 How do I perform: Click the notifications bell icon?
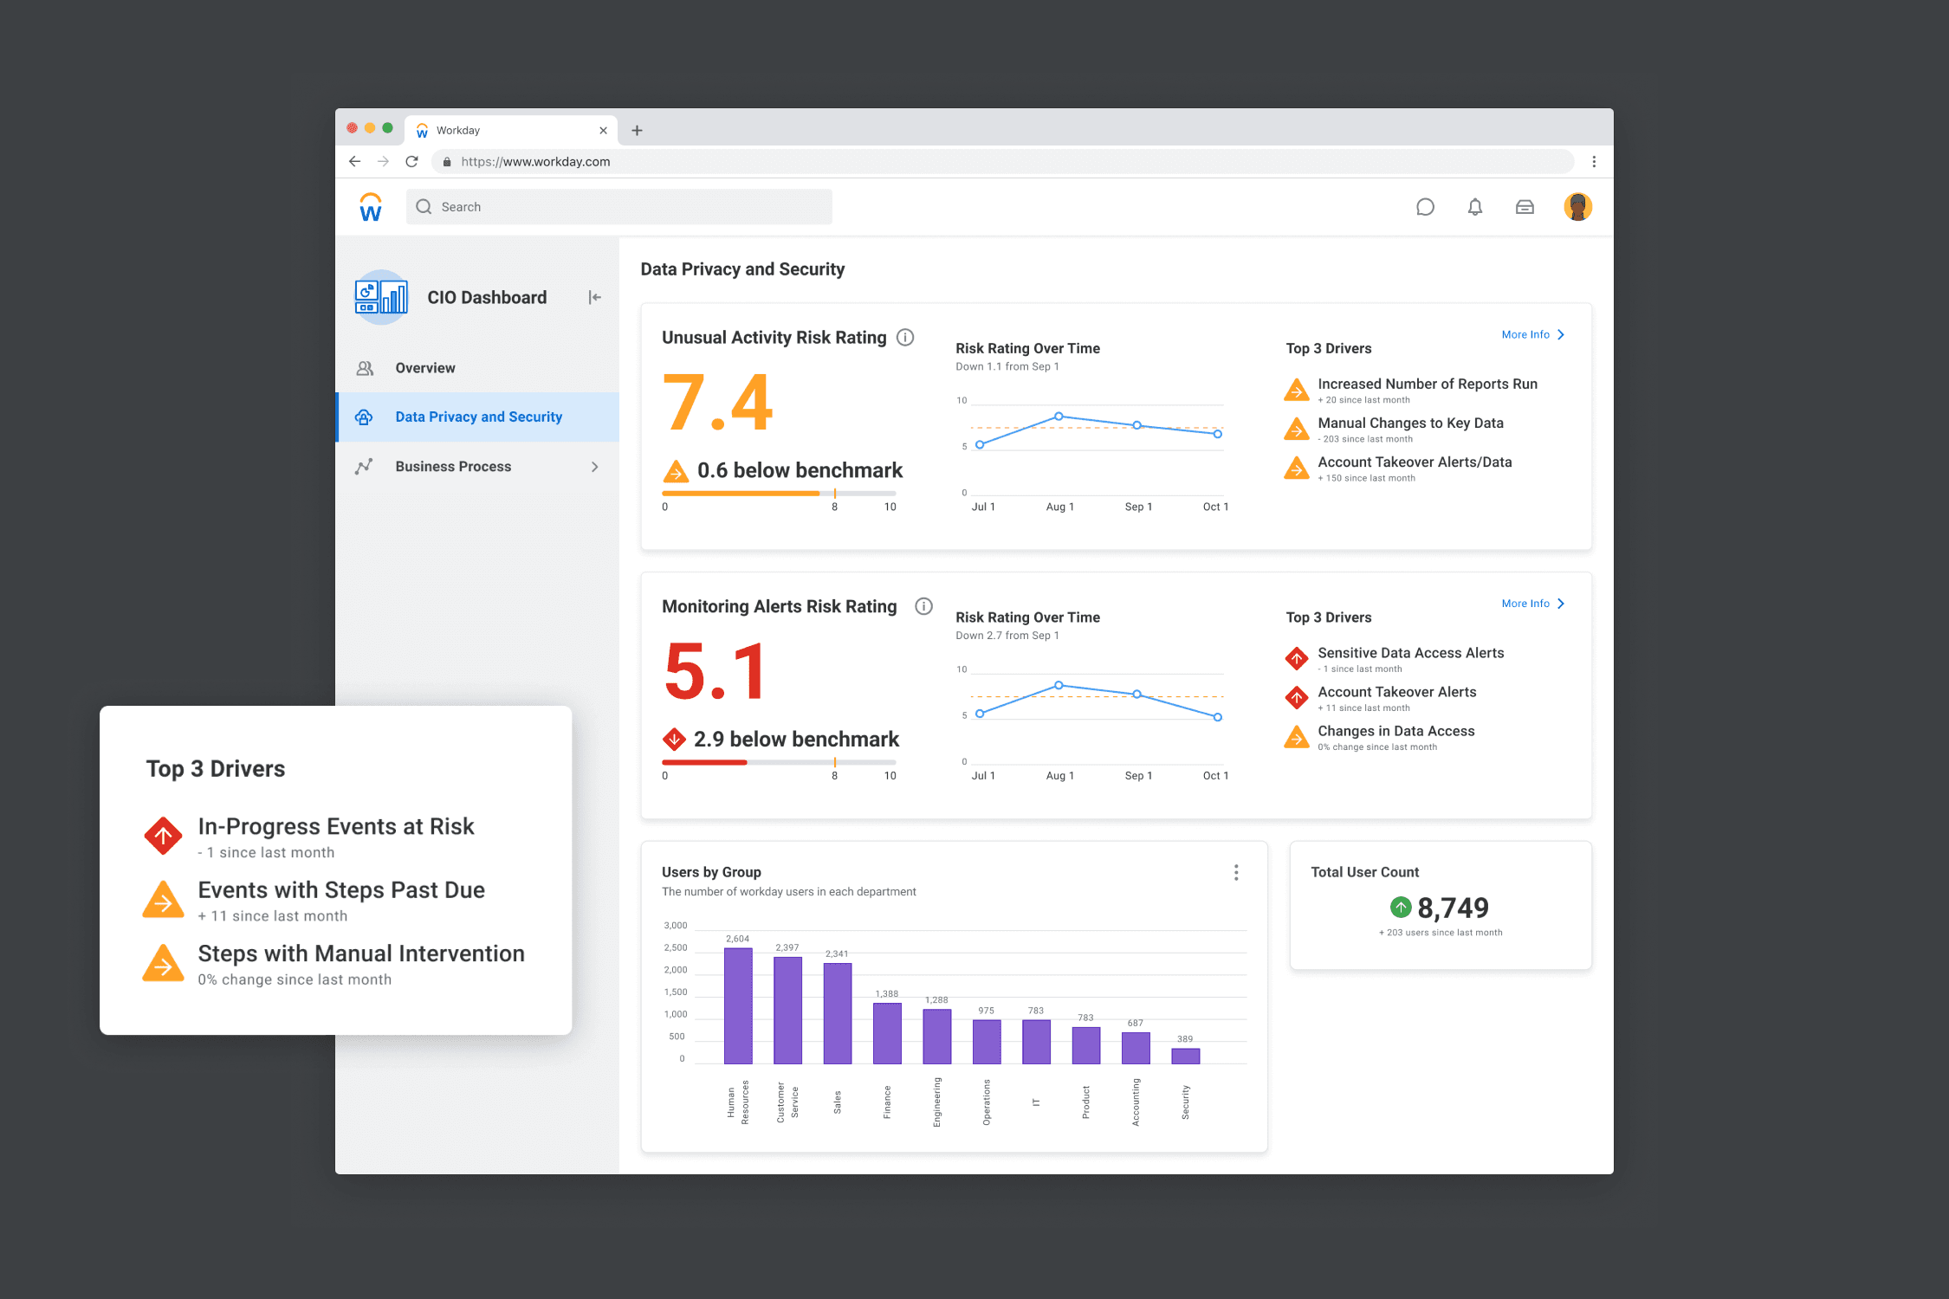1475,207
